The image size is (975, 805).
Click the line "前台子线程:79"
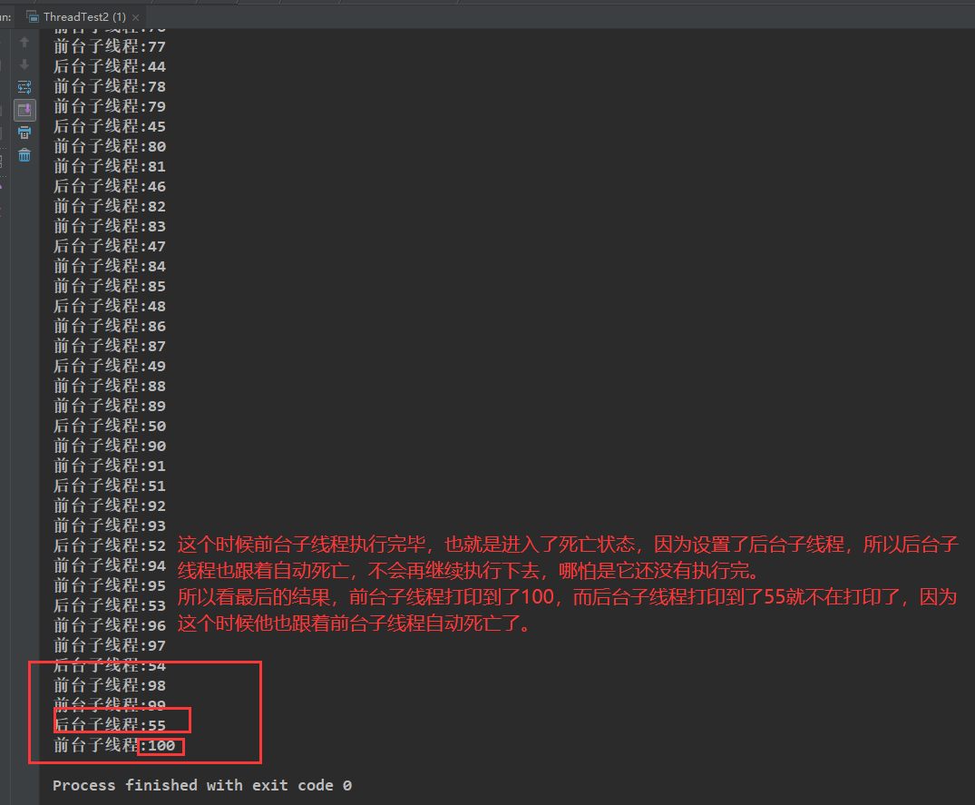pyautogui.click(x=110, y=106)
